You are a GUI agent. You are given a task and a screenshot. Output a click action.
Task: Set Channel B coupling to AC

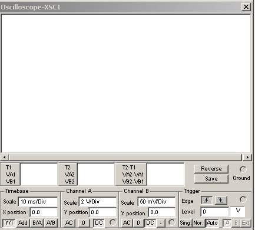tap(127, 223)
